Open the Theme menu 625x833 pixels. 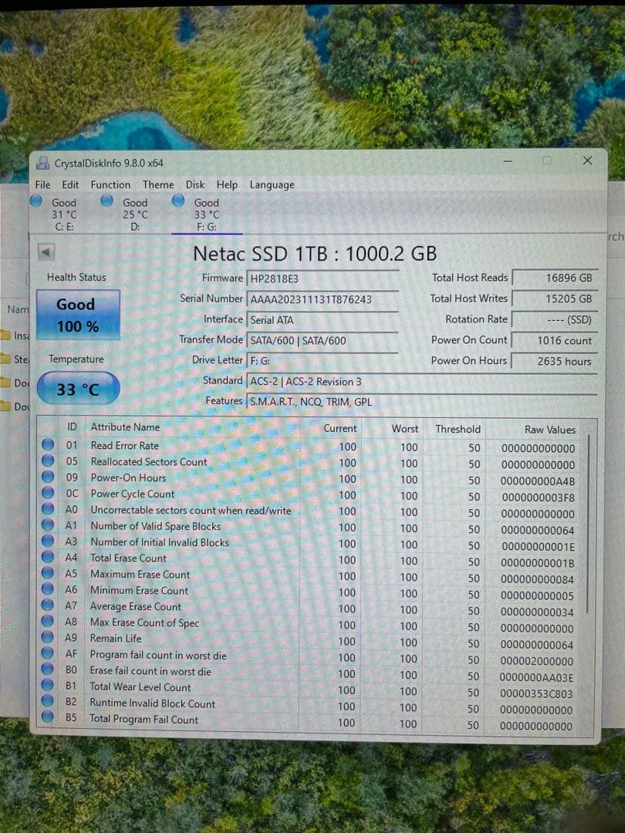(158, 185)
